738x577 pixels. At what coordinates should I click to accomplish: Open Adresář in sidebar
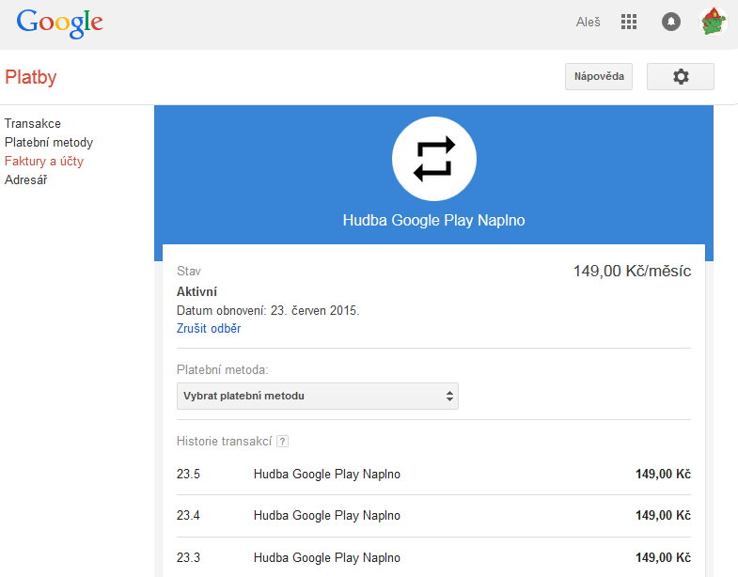26,179
